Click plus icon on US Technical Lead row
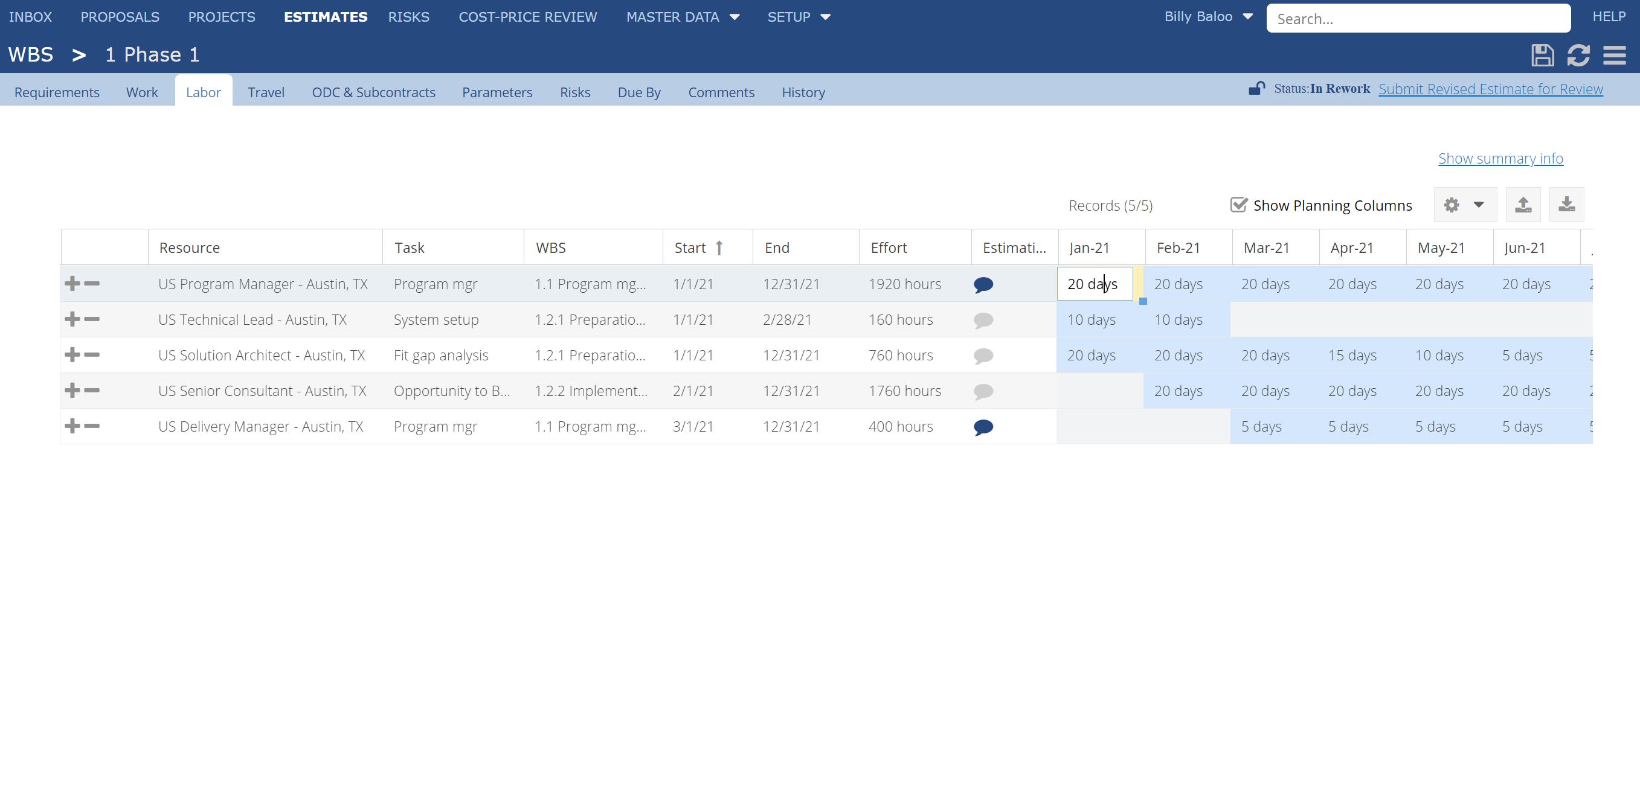The image size is (1640, 798). tap(72, 319)
